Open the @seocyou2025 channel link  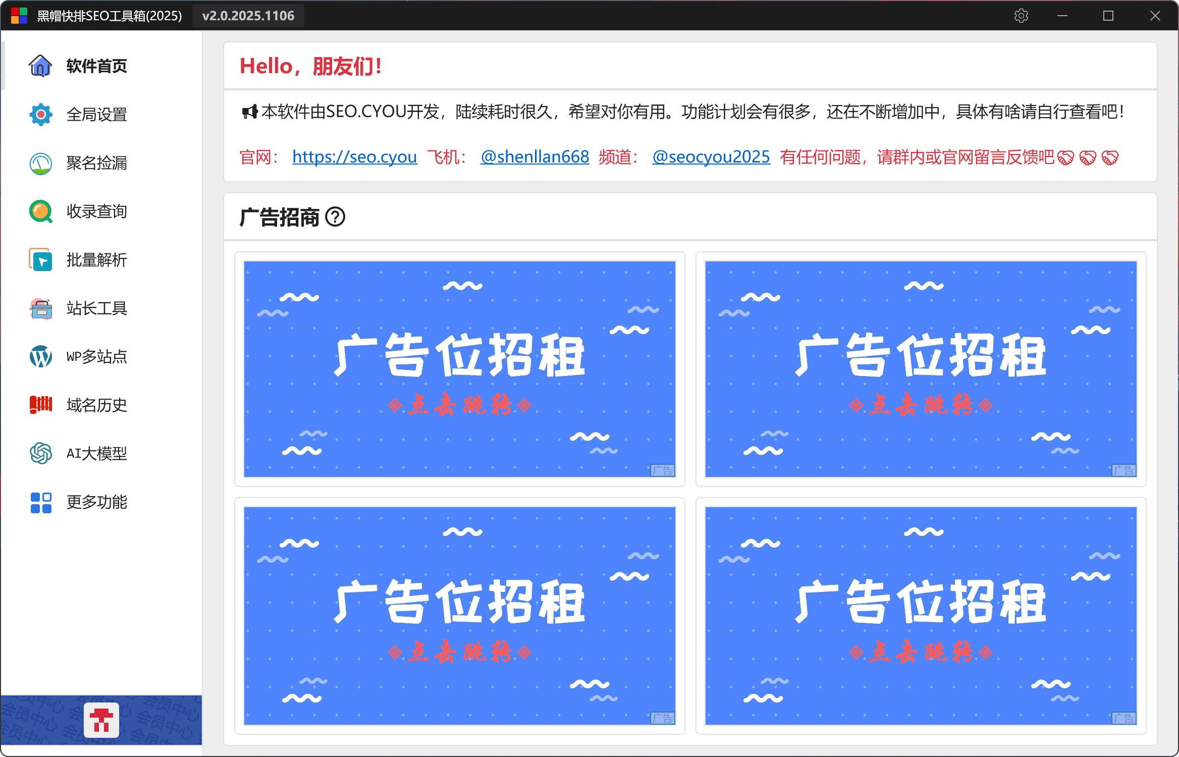(711, 157)
